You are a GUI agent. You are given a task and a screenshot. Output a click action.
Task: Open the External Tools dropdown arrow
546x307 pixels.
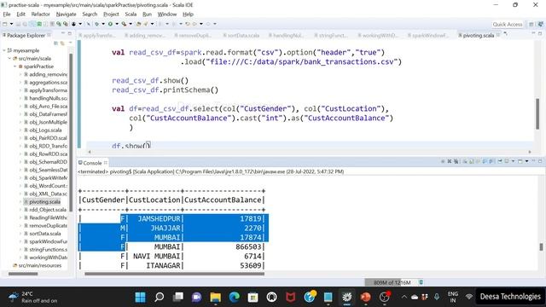pos(131,24)
